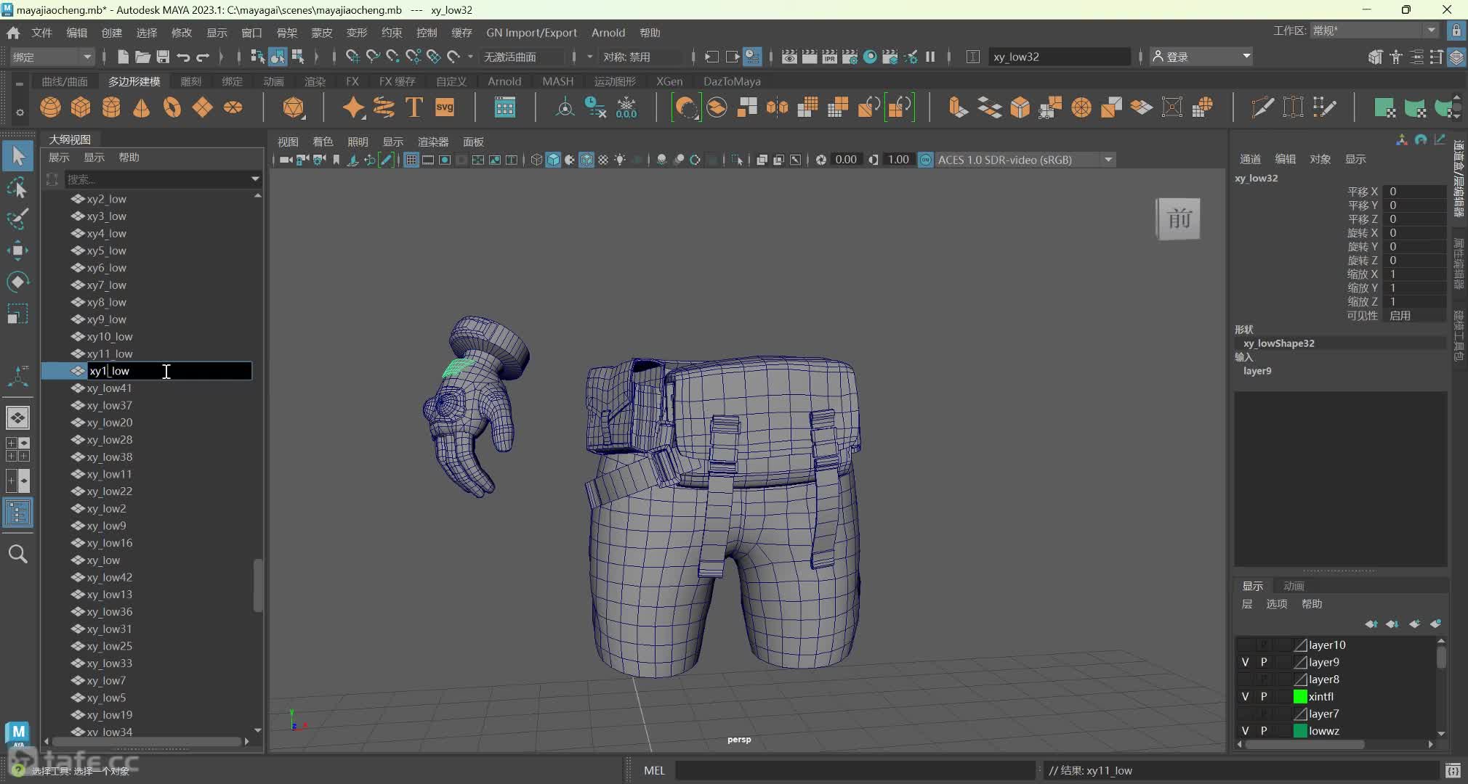Click the Maya home icon
Image resolution: width=1468 pixels, height=784 pixels.
[13, 33]
